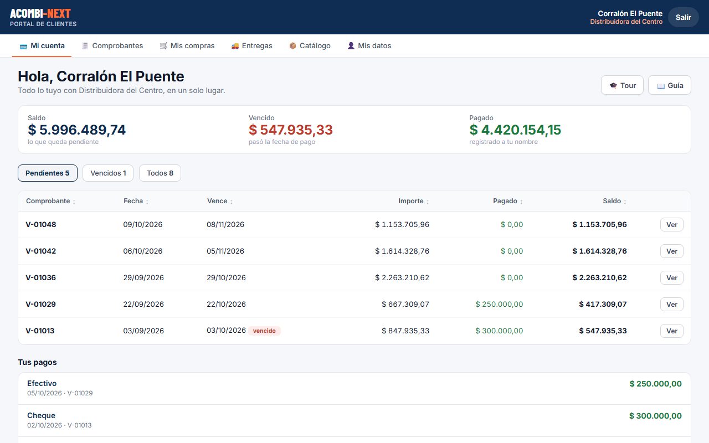Viewport: 709px width, 443px height.
Task: Click Ver on the V-01036 row
Action: (672, 277)
